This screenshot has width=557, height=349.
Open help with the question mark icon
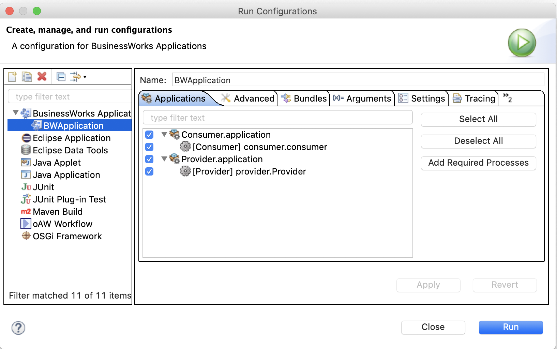[18, 328]
